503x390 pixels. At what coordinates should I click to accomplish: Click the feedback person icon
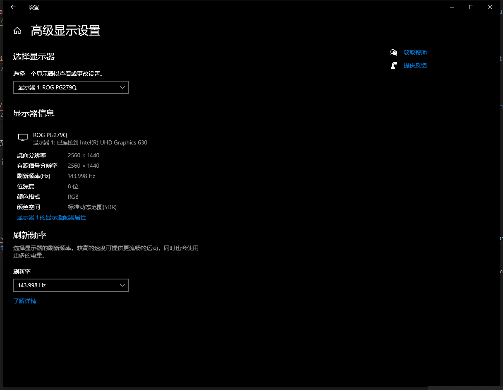394,65
